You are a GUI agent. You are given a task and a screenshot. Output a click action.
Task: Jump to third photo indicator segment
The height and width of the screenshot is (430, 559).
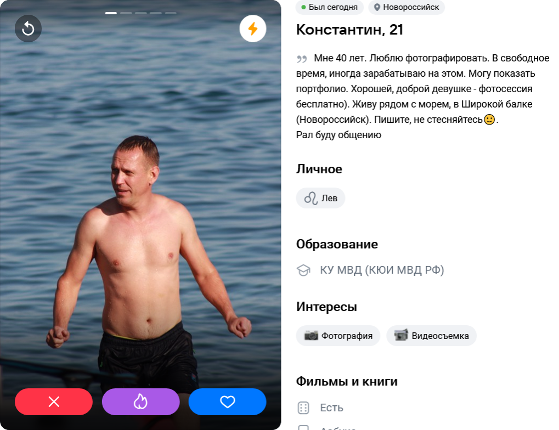[x=141, y=13]
